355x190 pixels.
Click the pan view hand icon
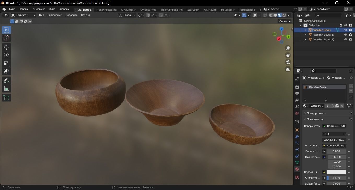click(x=288, y=55)
